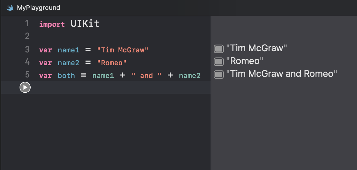Viewport: 357px width, 170px height.
Task: Click the variable name both
Action: [x=66, y=76]
